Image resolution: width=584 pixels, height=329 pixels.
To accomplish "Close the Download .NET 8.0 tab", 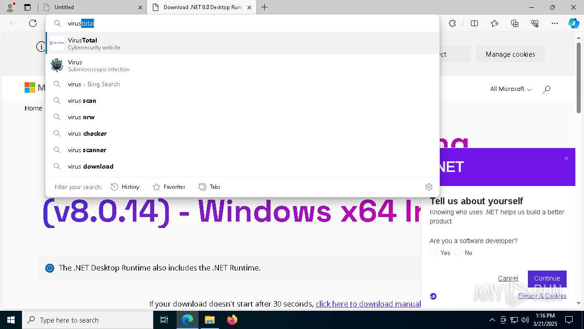I will [249, 7].
